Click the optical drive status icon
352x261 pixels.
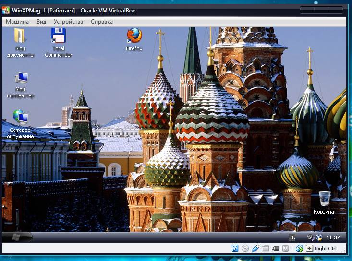tap(245, 249)
